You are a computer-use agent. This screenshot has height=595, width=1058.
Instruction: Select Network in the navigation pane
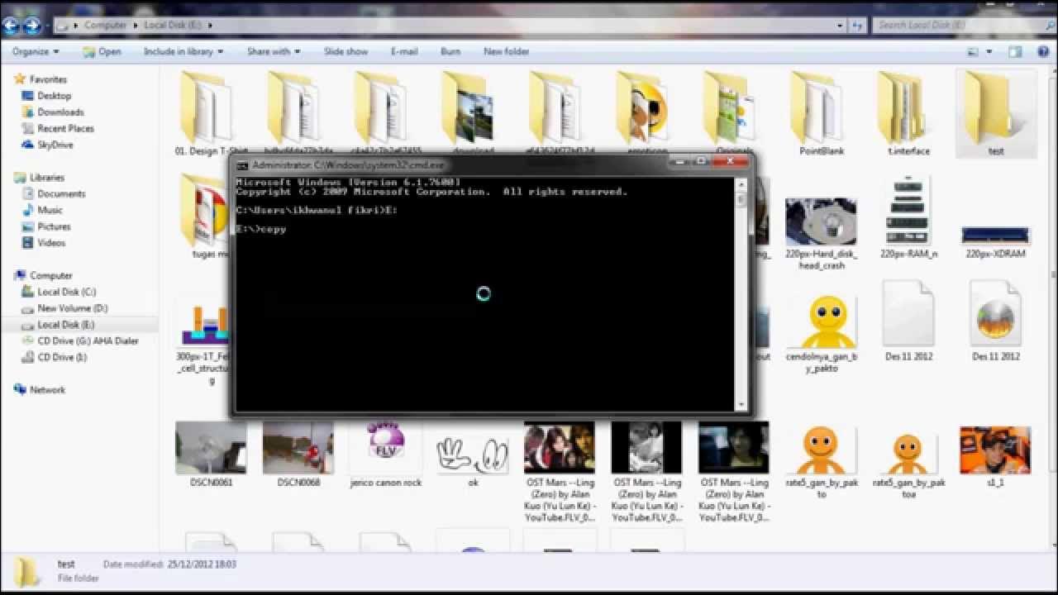pyautogui.click(x=47, y=390)
